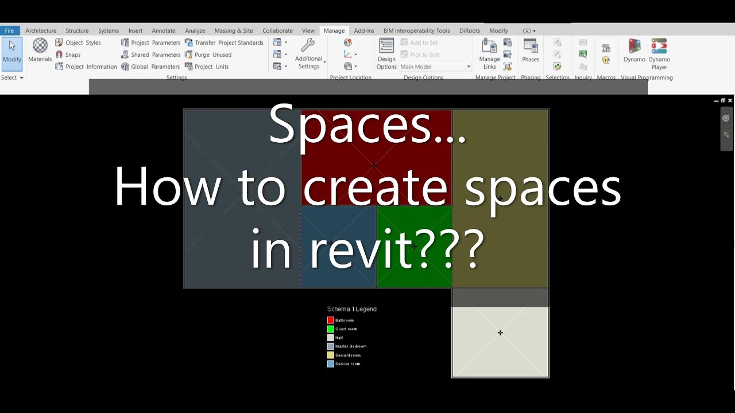Click the Structure tab
Viewport: 735px width, 413px height.
77,31
